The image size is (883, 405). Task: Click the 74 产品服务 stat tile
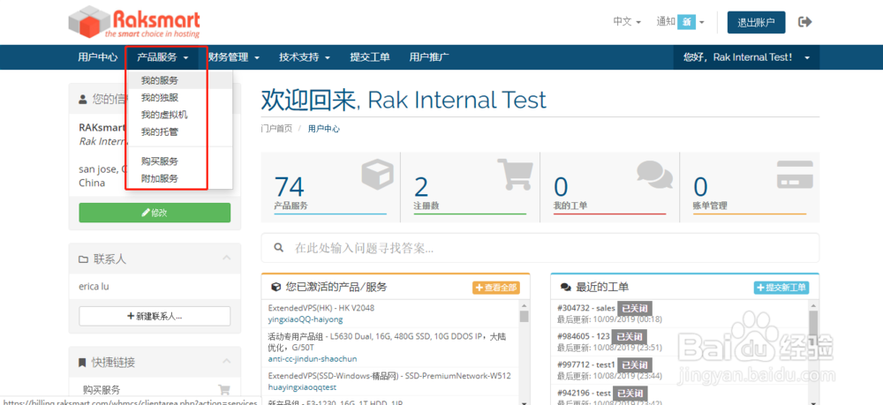(330, 187)
